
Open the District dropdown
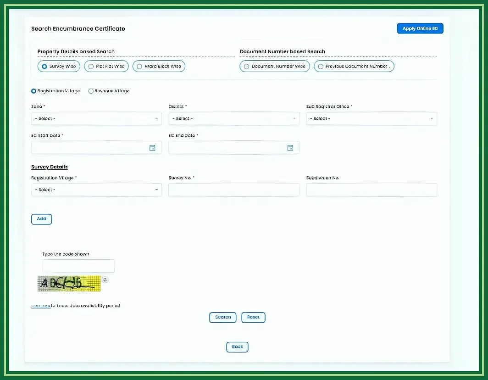click(234, 119)
